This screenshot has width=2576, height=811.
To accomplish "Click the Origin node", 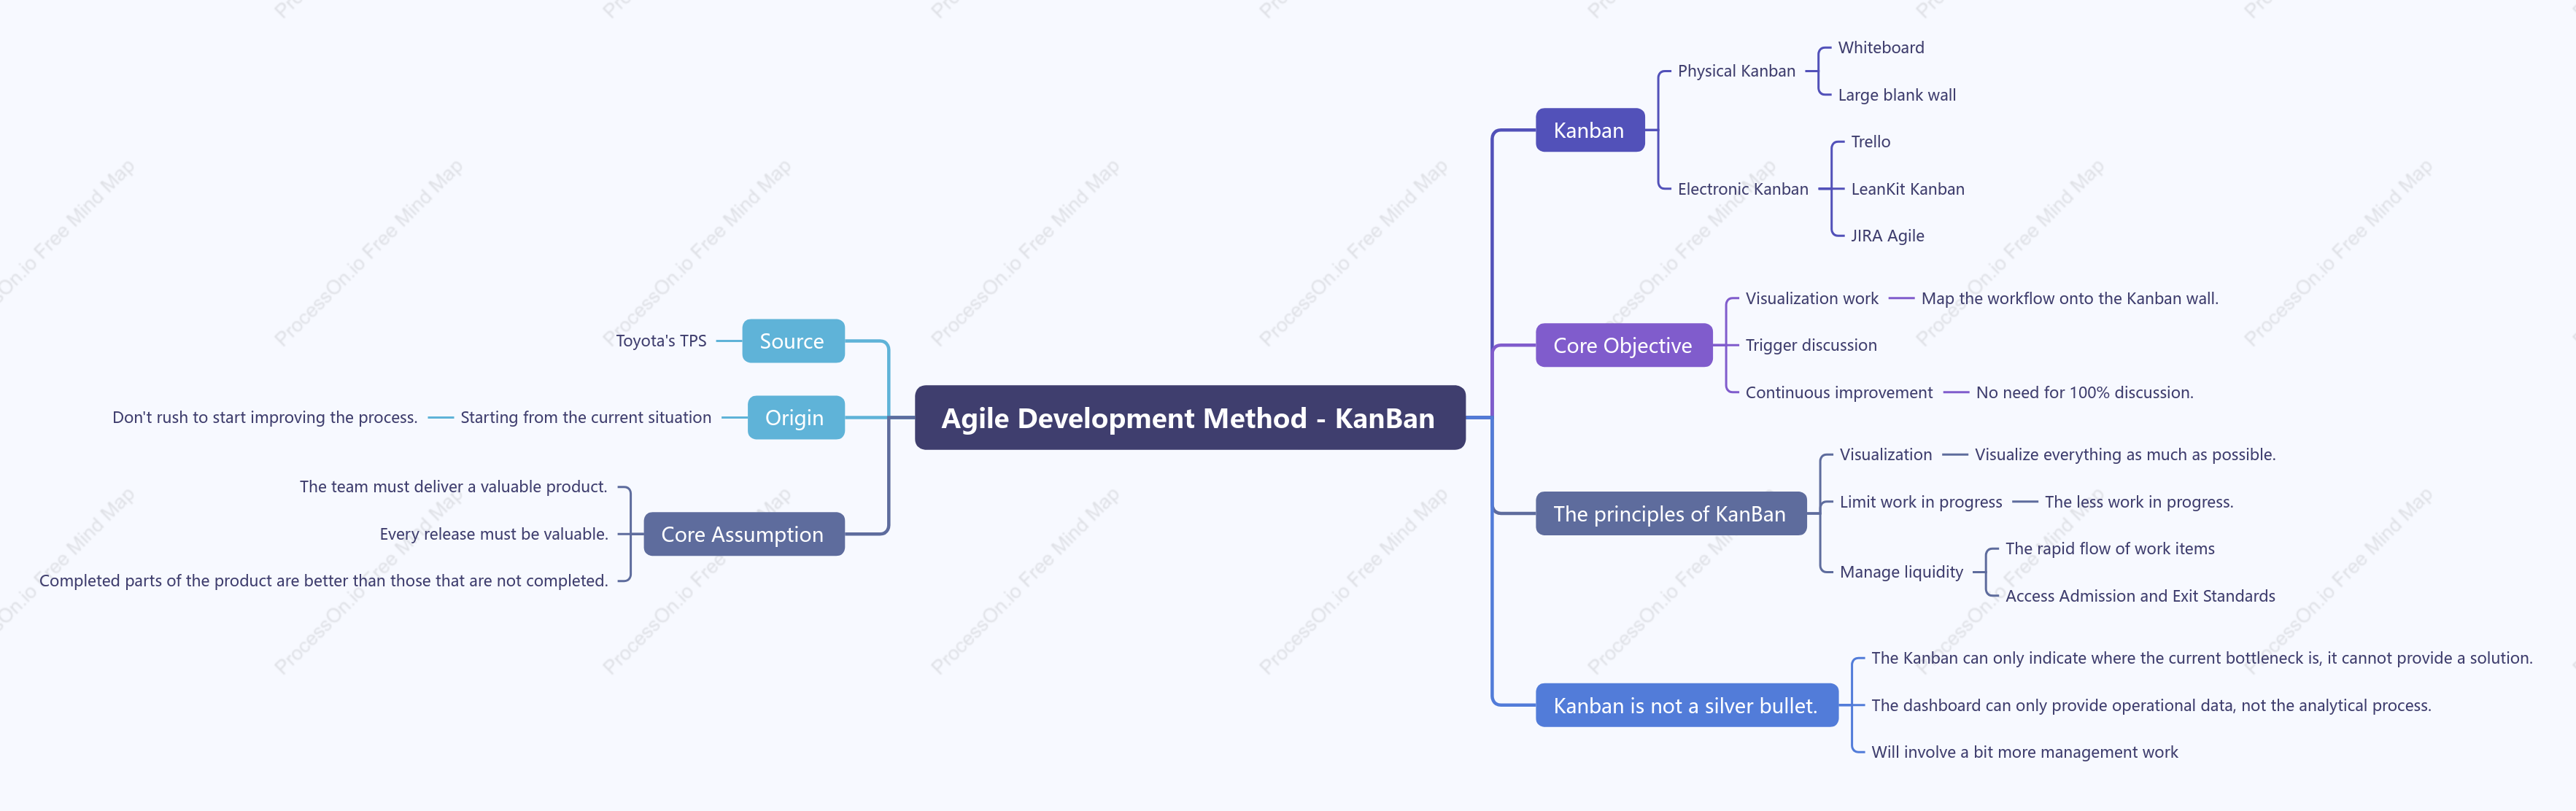I will pyautogui.click(x=795, y=418).
